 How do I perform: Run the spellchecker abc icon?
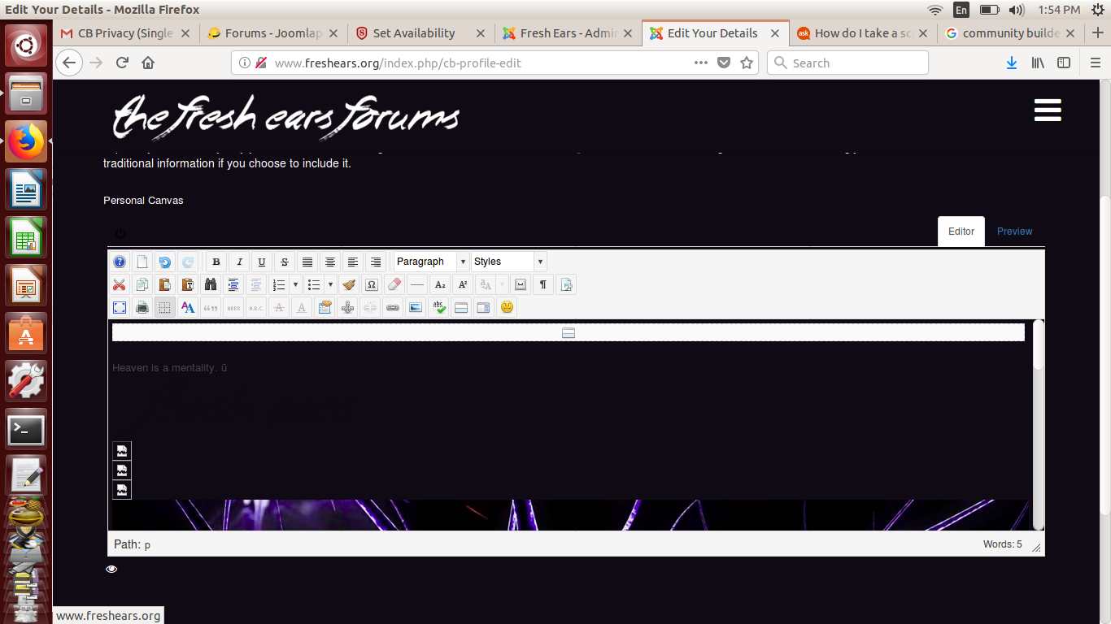[x=438, y=307]
